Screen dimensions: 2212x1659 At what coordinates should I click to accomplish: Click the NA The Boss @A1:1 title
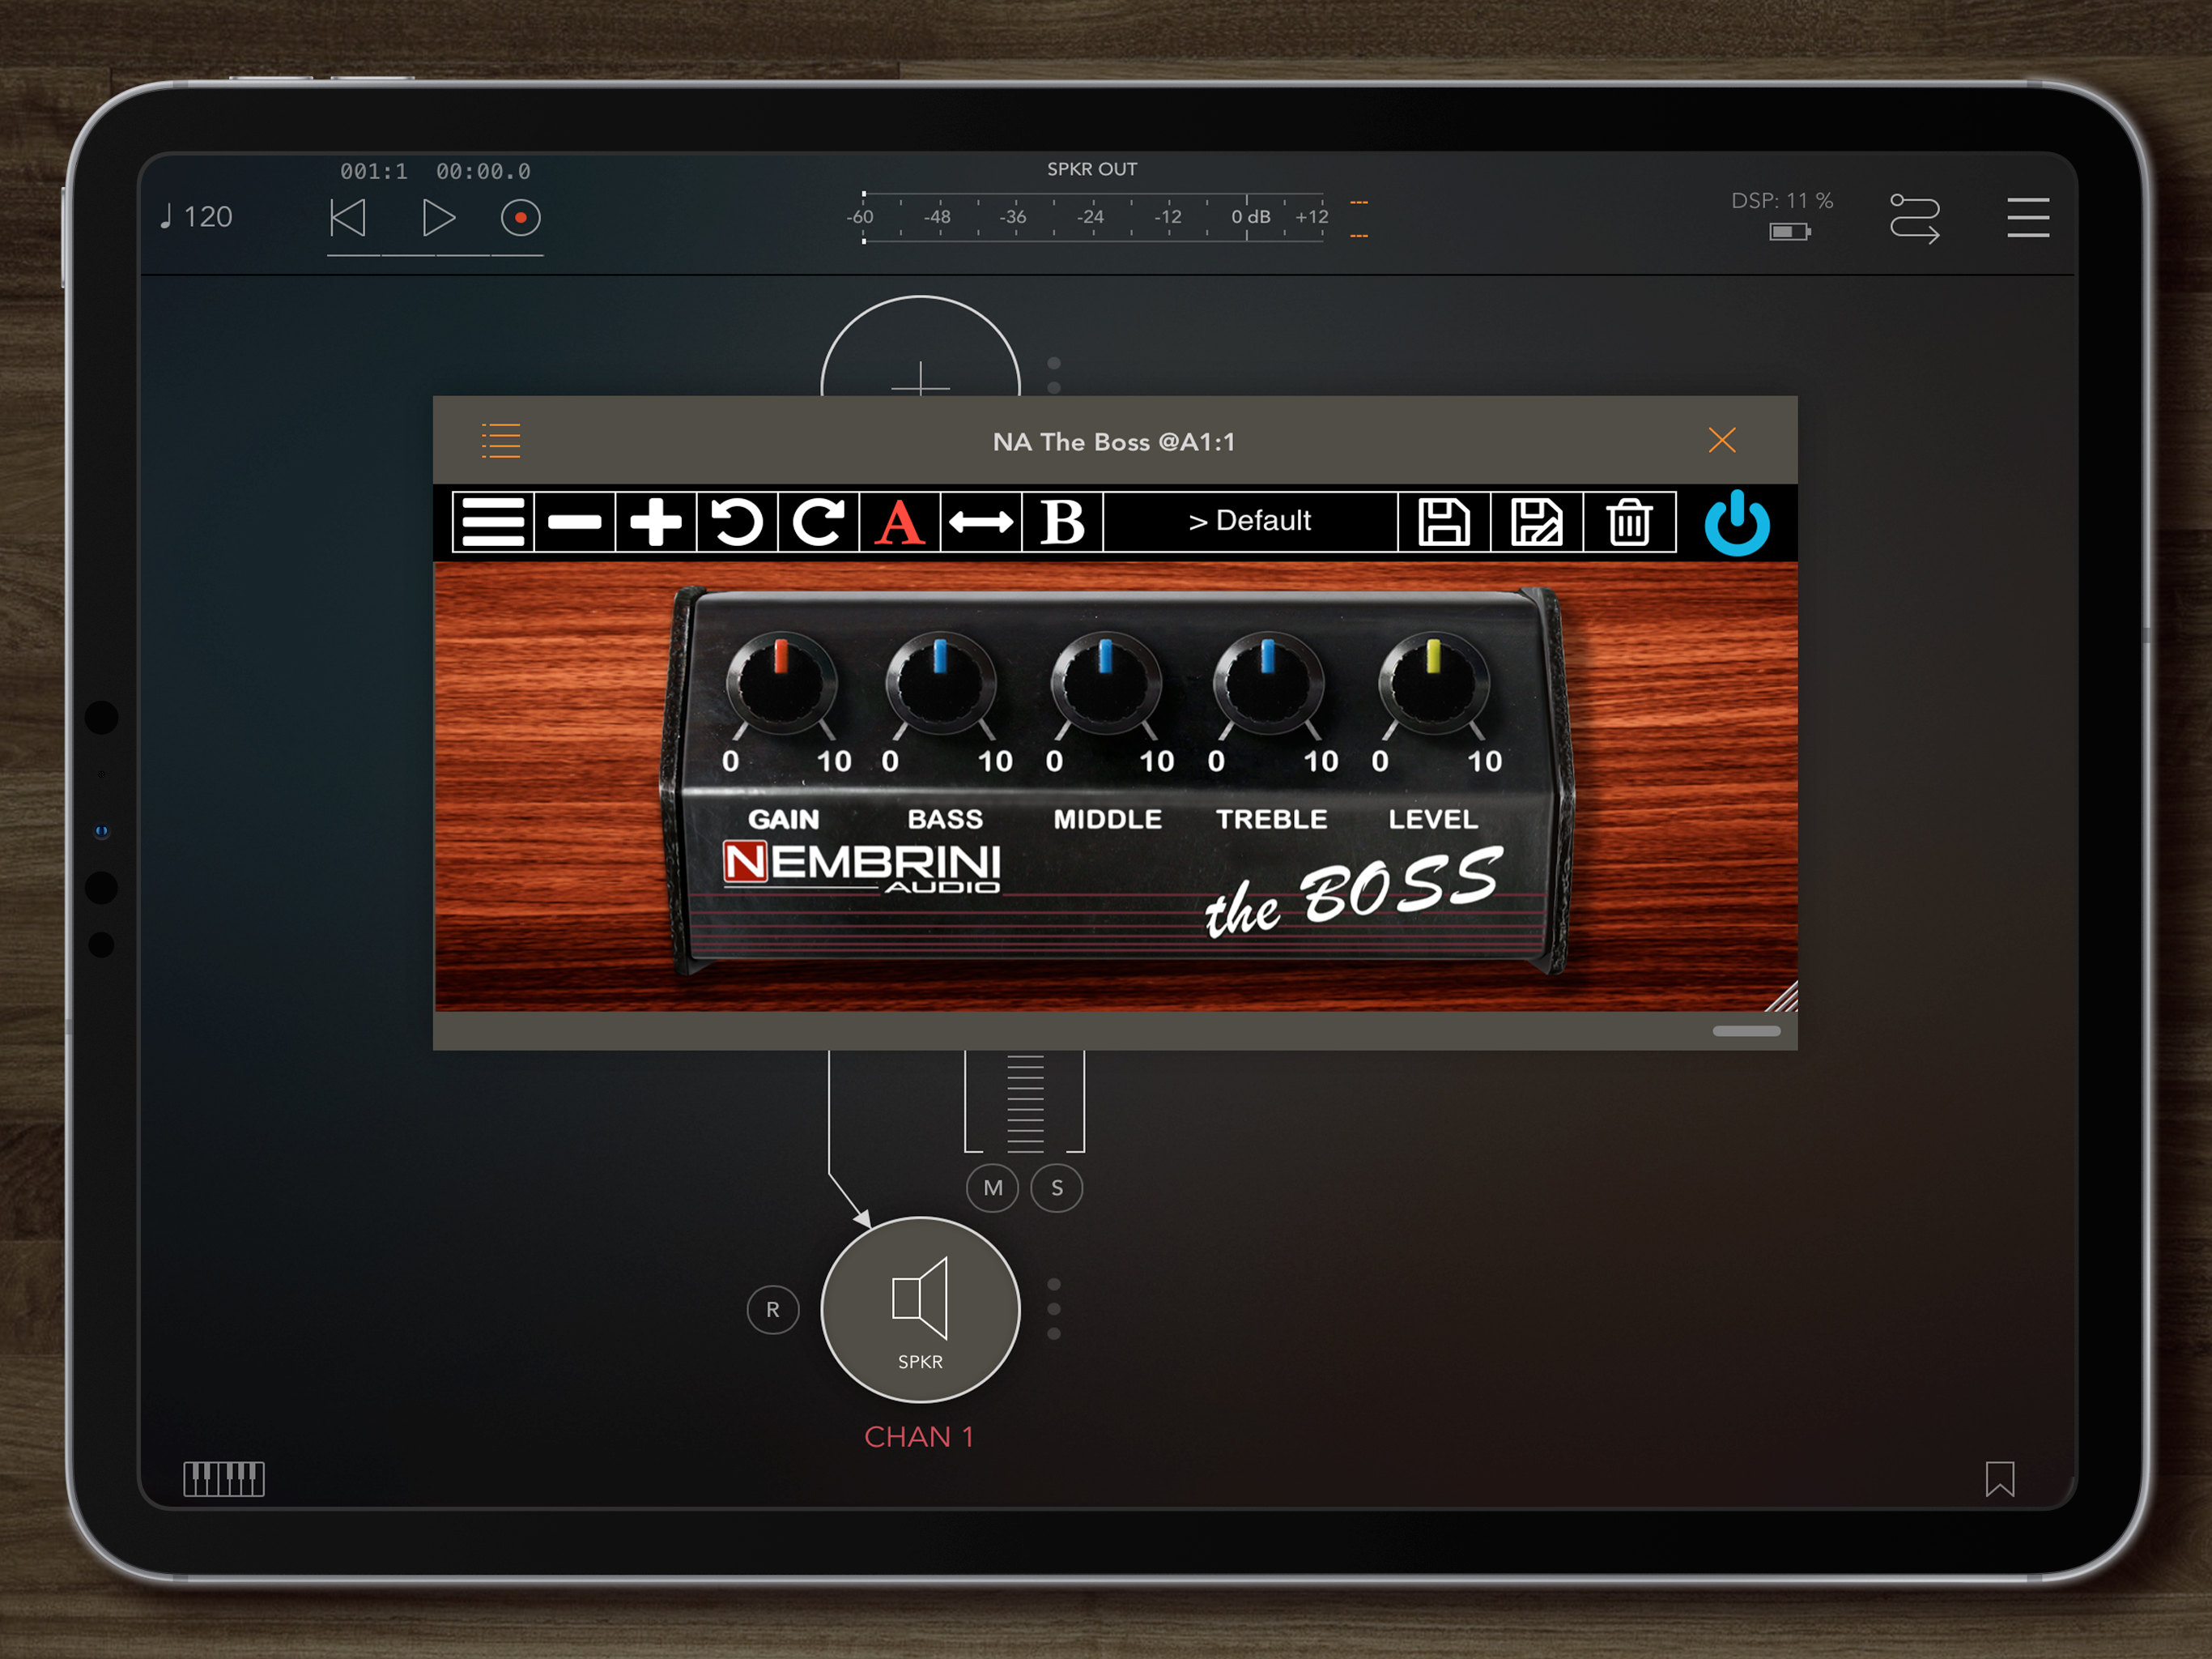(1114, 441)
